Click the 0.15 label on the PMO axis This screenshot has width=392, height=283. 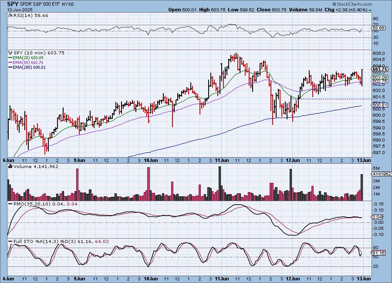(378, 204)
